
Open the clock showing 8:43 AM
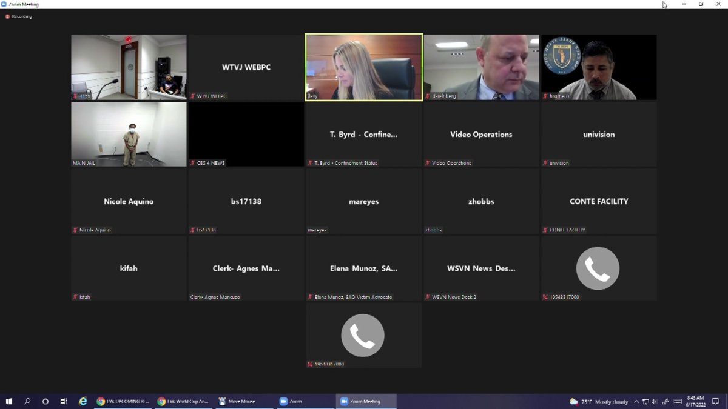pos(696,401)
